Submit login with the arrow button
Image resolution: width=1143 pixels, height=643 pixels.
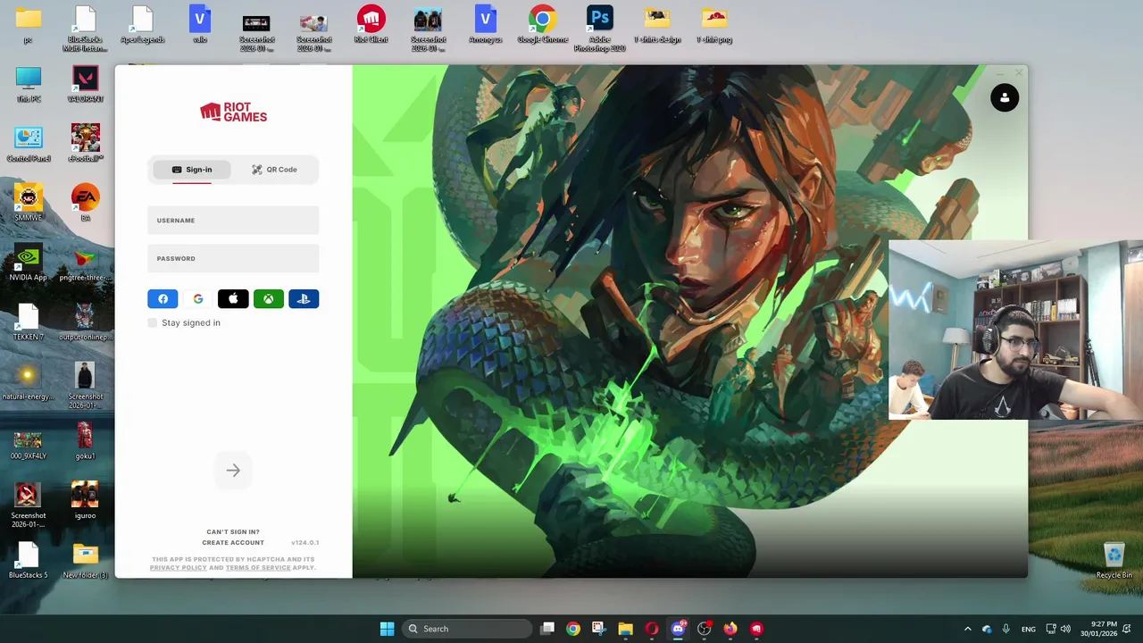(x=233, y=471)
